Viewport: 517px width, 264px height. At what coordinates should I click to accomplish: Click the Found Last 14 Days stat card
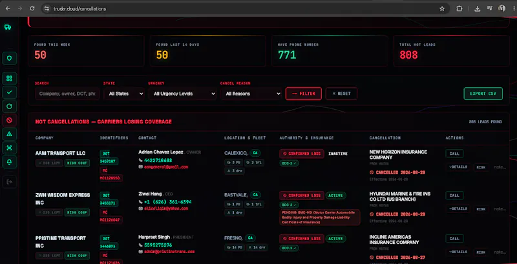pos(207,51)
